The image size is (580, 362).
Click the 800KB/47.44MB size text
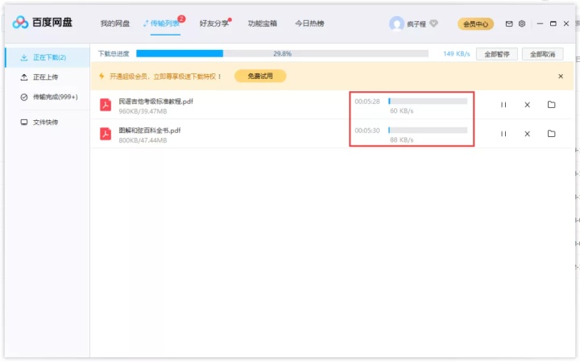[x=143, y=140]
